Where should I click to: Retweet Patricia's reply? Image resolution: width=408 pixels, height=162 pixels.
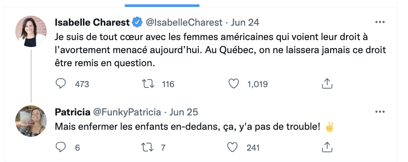[x=147, y=147]
